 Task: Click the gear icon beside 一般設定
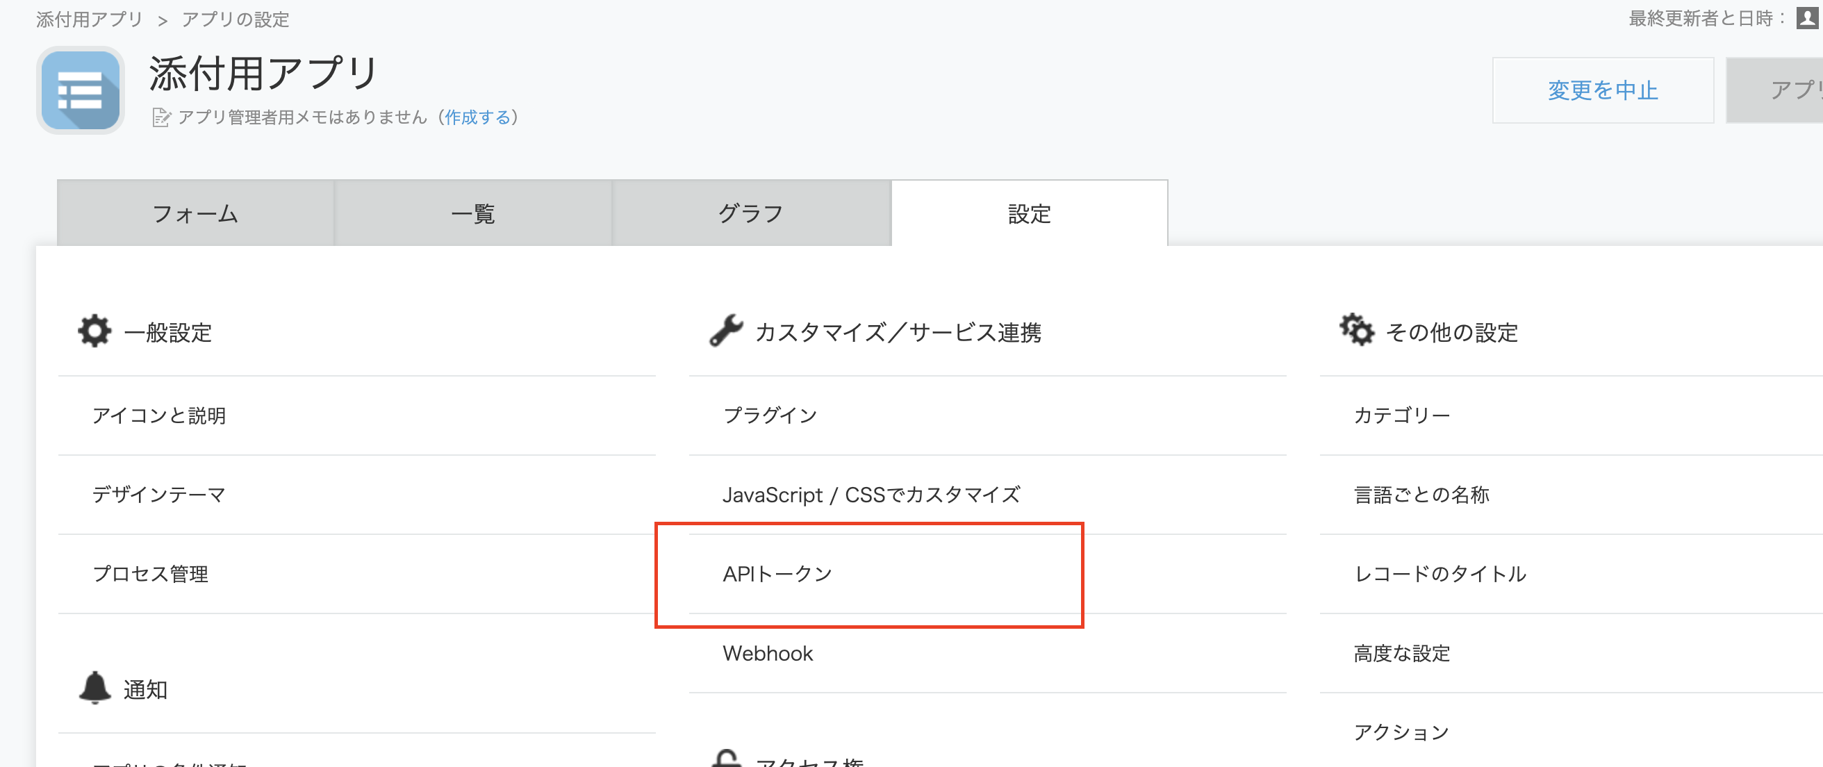[94, 331]
